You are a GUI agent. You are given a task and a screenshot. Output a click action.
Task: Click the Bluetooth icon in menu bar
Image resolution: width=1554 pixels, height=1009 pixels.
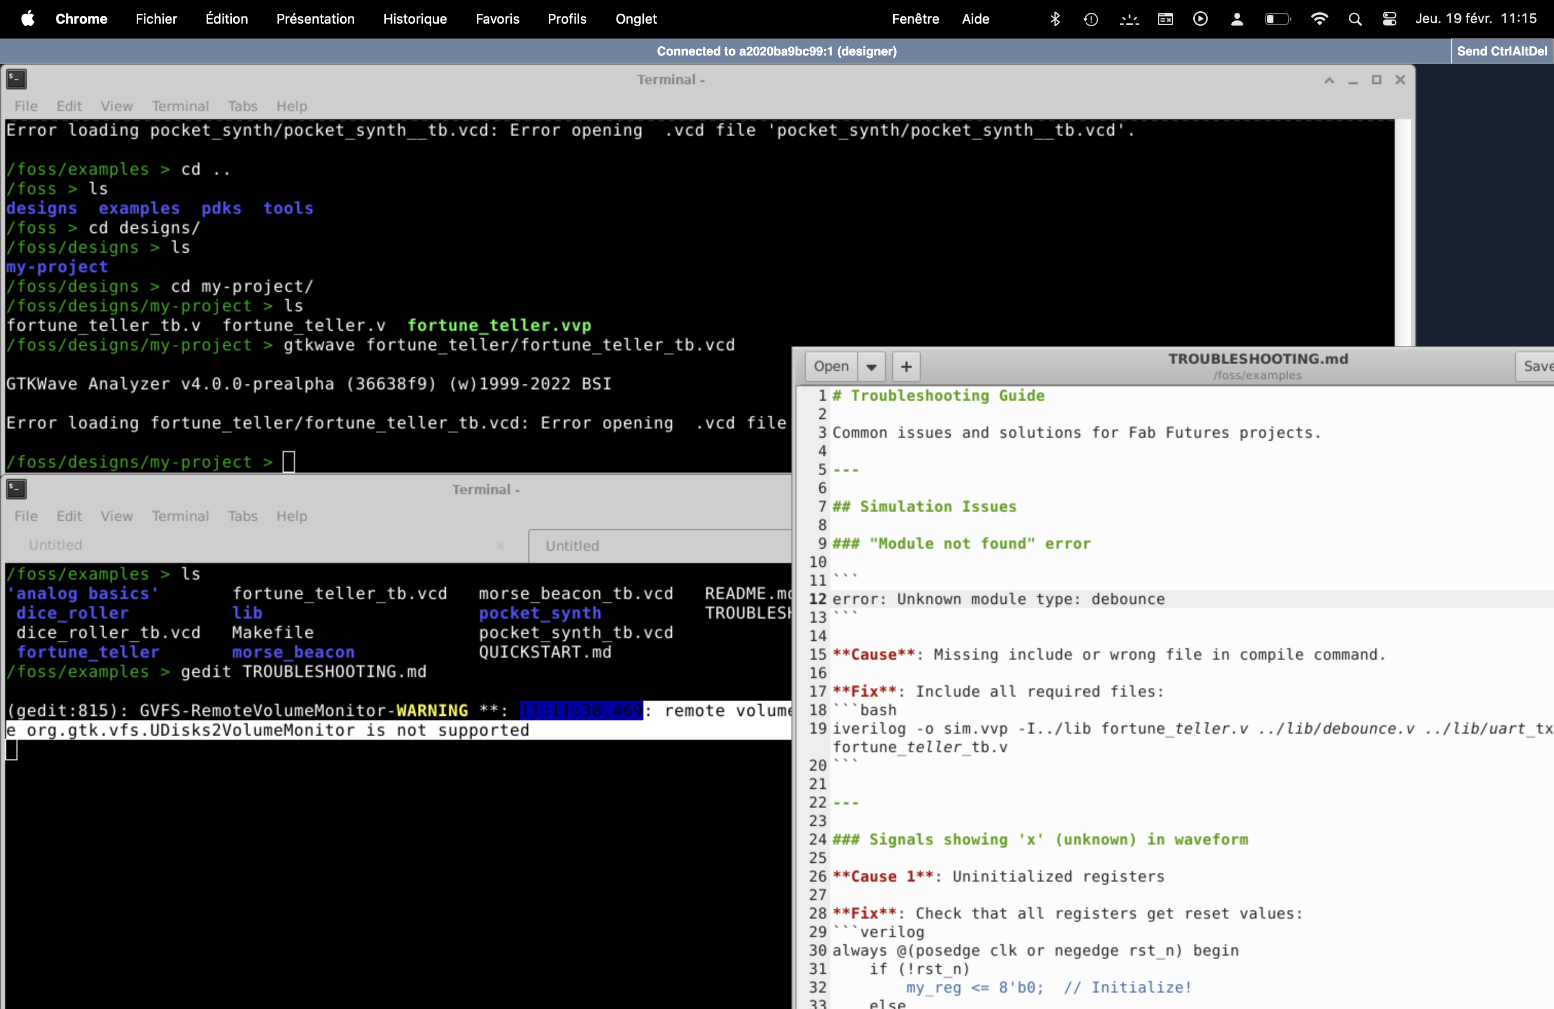click(x=1054, y=19)
